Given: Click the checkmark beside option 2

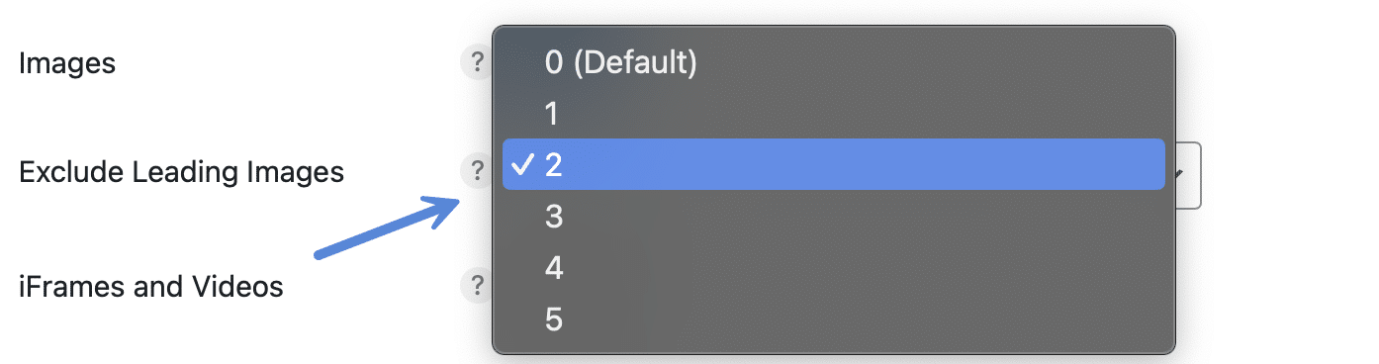Looking at the screenshot, I should [x=523, y=164].
